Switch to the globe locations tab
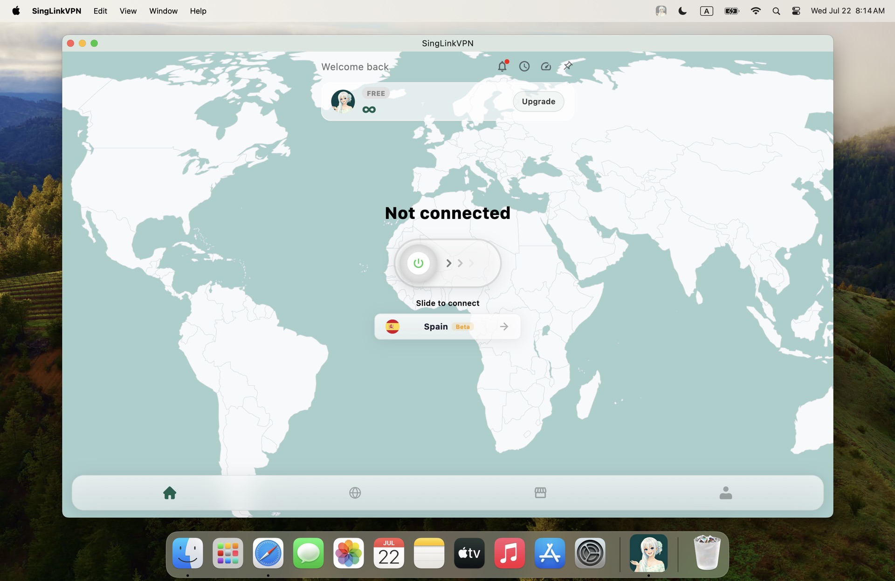Viewport: 895px width, 581px height. tap(355, 492)
